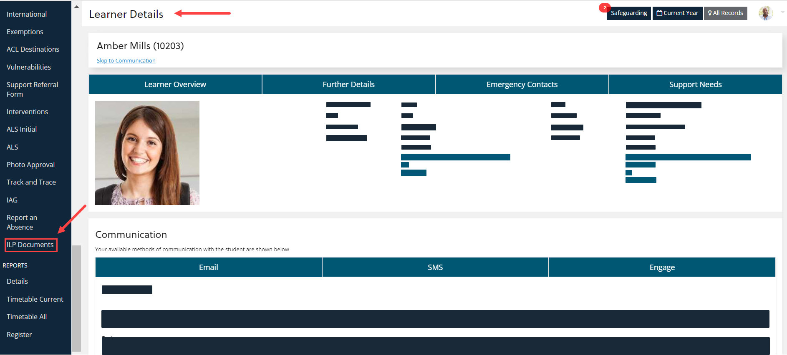Open the Engage communication tab

[x=662, y=267]
